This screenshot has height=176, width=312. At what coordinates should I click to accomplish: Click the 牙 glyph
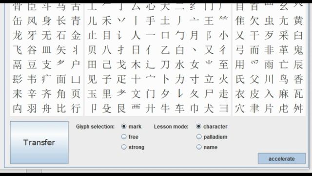click(x=32, y=35)
